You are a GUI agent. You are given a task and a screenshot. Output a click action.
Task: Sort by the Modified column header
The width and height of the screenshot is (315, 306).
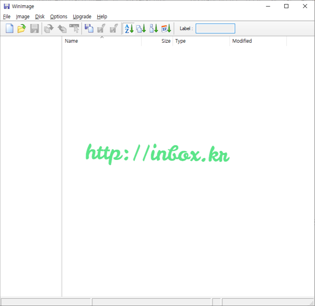258,41
